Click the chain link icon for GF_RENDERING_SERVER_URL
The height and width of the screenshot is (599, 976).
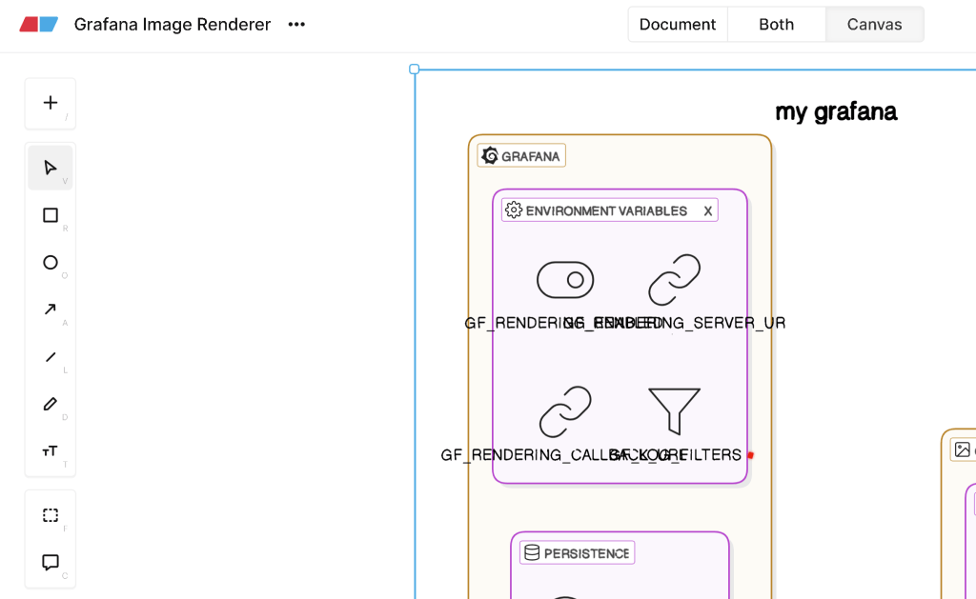pyautogui.click(x=674, y=280)
